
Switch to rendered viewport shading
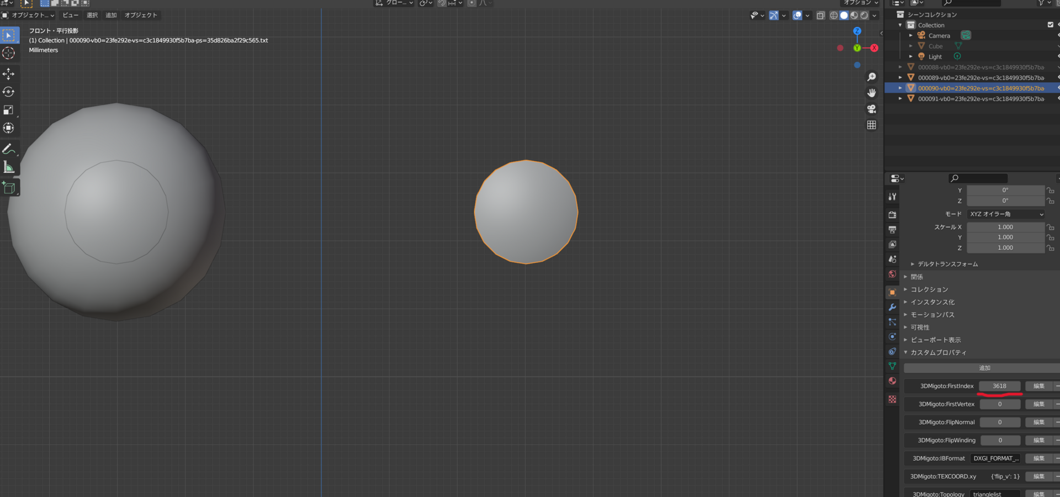tap(864, 15)
